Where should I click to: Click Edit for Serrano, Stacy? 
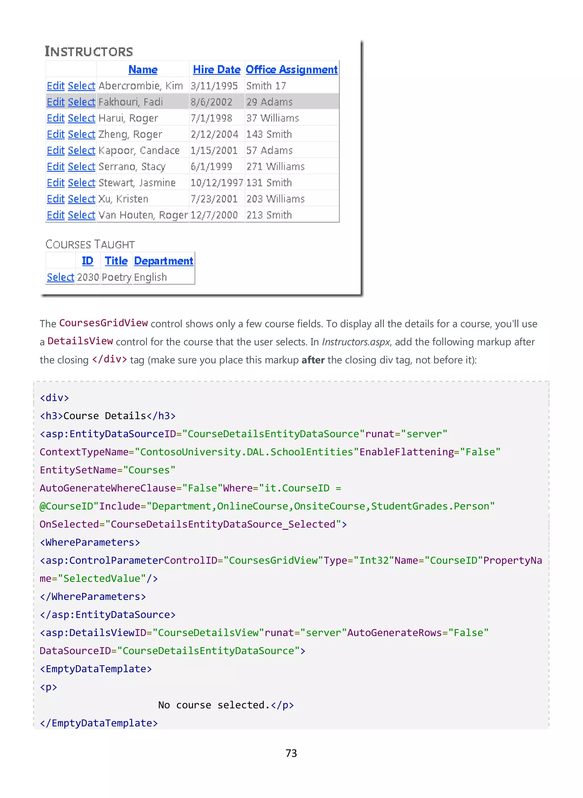click(x=56, y=167)
